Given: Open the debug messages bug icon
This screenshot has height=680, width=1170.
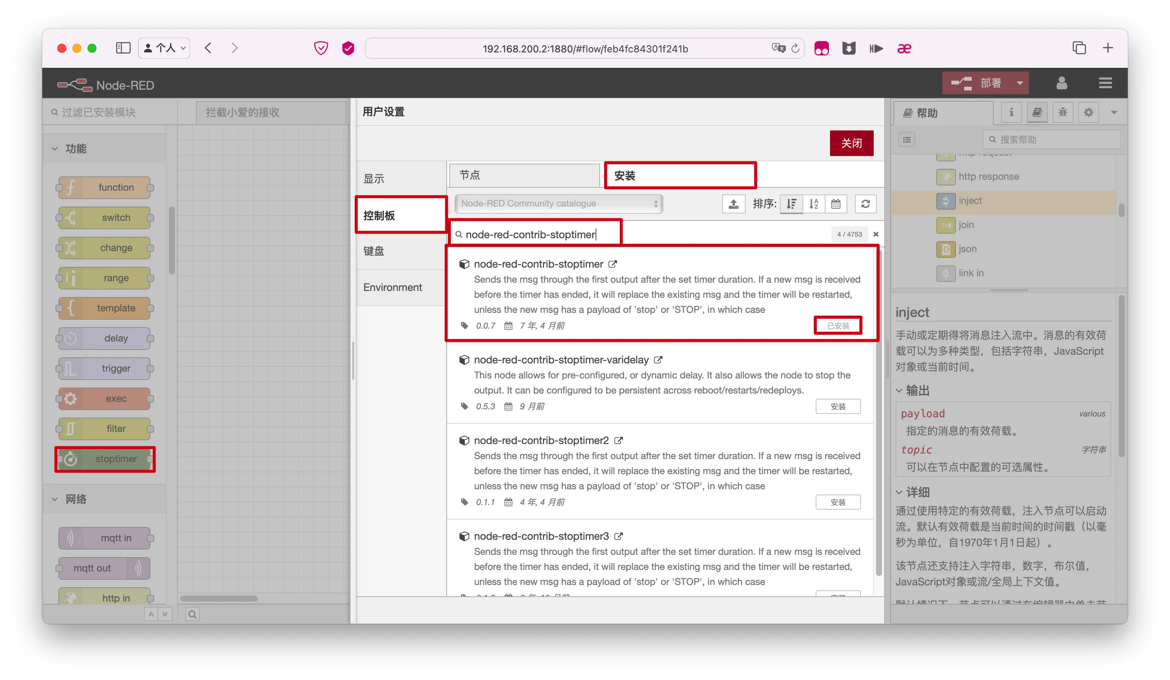Looking at the screenshot, I should [1063, 112].
